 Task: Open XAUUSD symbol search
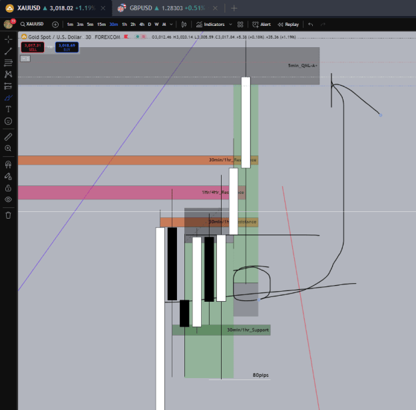pyautogui.click(x=32, y=24)
